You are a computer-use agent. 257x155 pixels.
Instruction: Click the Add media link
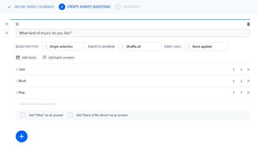tap(29, 57)
